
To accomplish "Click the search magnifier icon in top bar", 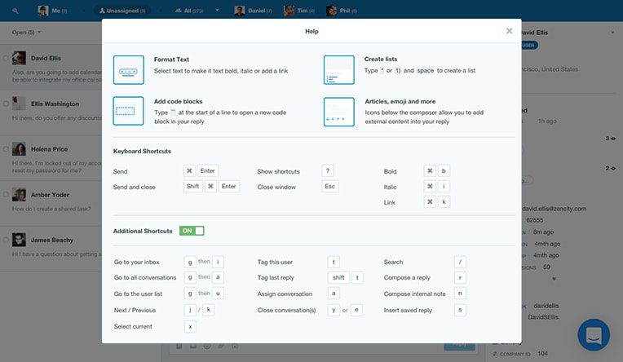I will (x=15, y=11).
